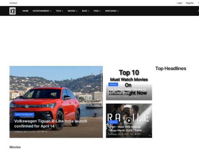Click the Register link
Viewport: 199px width, 149px height.
pyautogui.click(x=190, y=3)
